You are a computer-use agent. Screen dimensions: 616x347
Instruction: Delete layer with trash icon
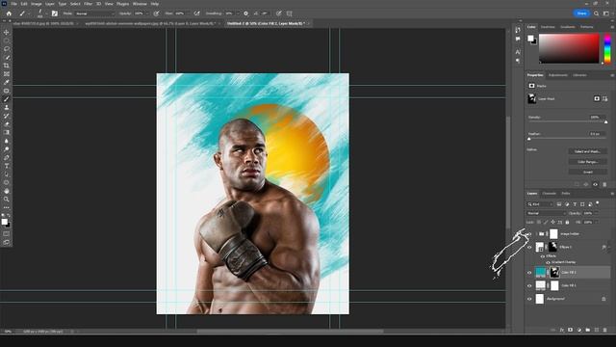tap(605, 330)
